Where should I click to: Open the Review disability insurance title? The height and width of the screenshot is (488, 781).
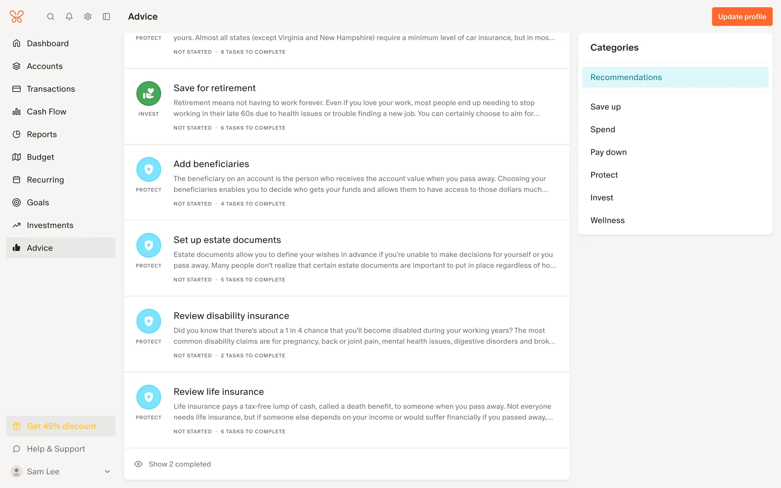(x=231, y=316)
